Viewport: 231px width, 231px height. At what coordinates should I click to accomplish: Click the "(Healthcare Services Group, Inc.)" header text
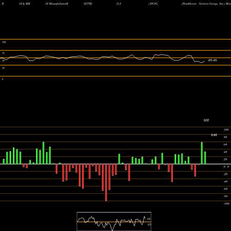(x=203, y=4)
